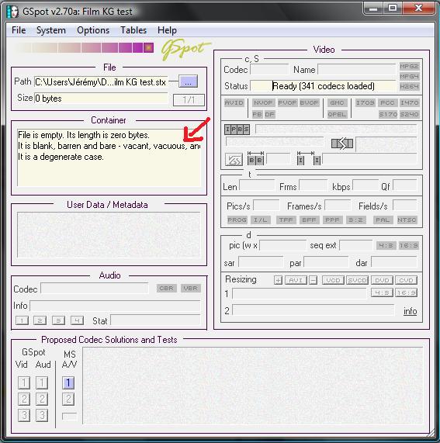Click the Resizing VCD button
The width and height of the screenshot is (440, 443).
pyautogui.click(x=333, y=280)
